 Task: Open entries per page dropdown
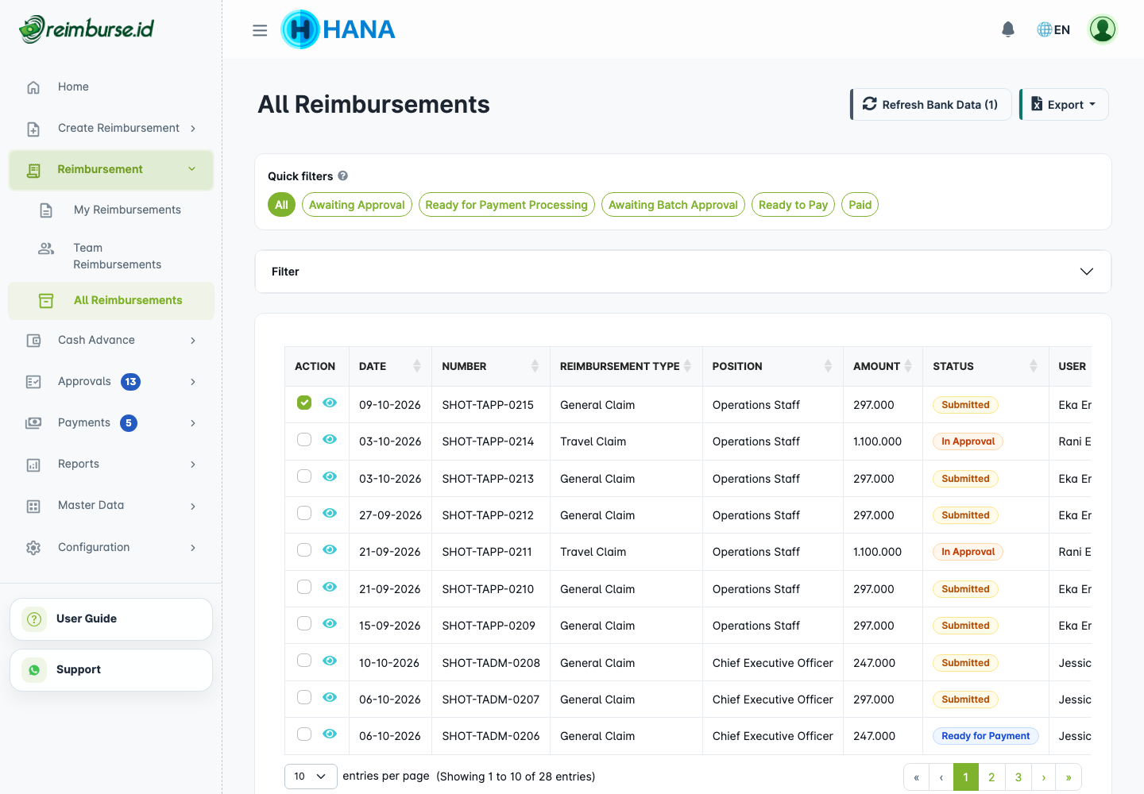311,777
